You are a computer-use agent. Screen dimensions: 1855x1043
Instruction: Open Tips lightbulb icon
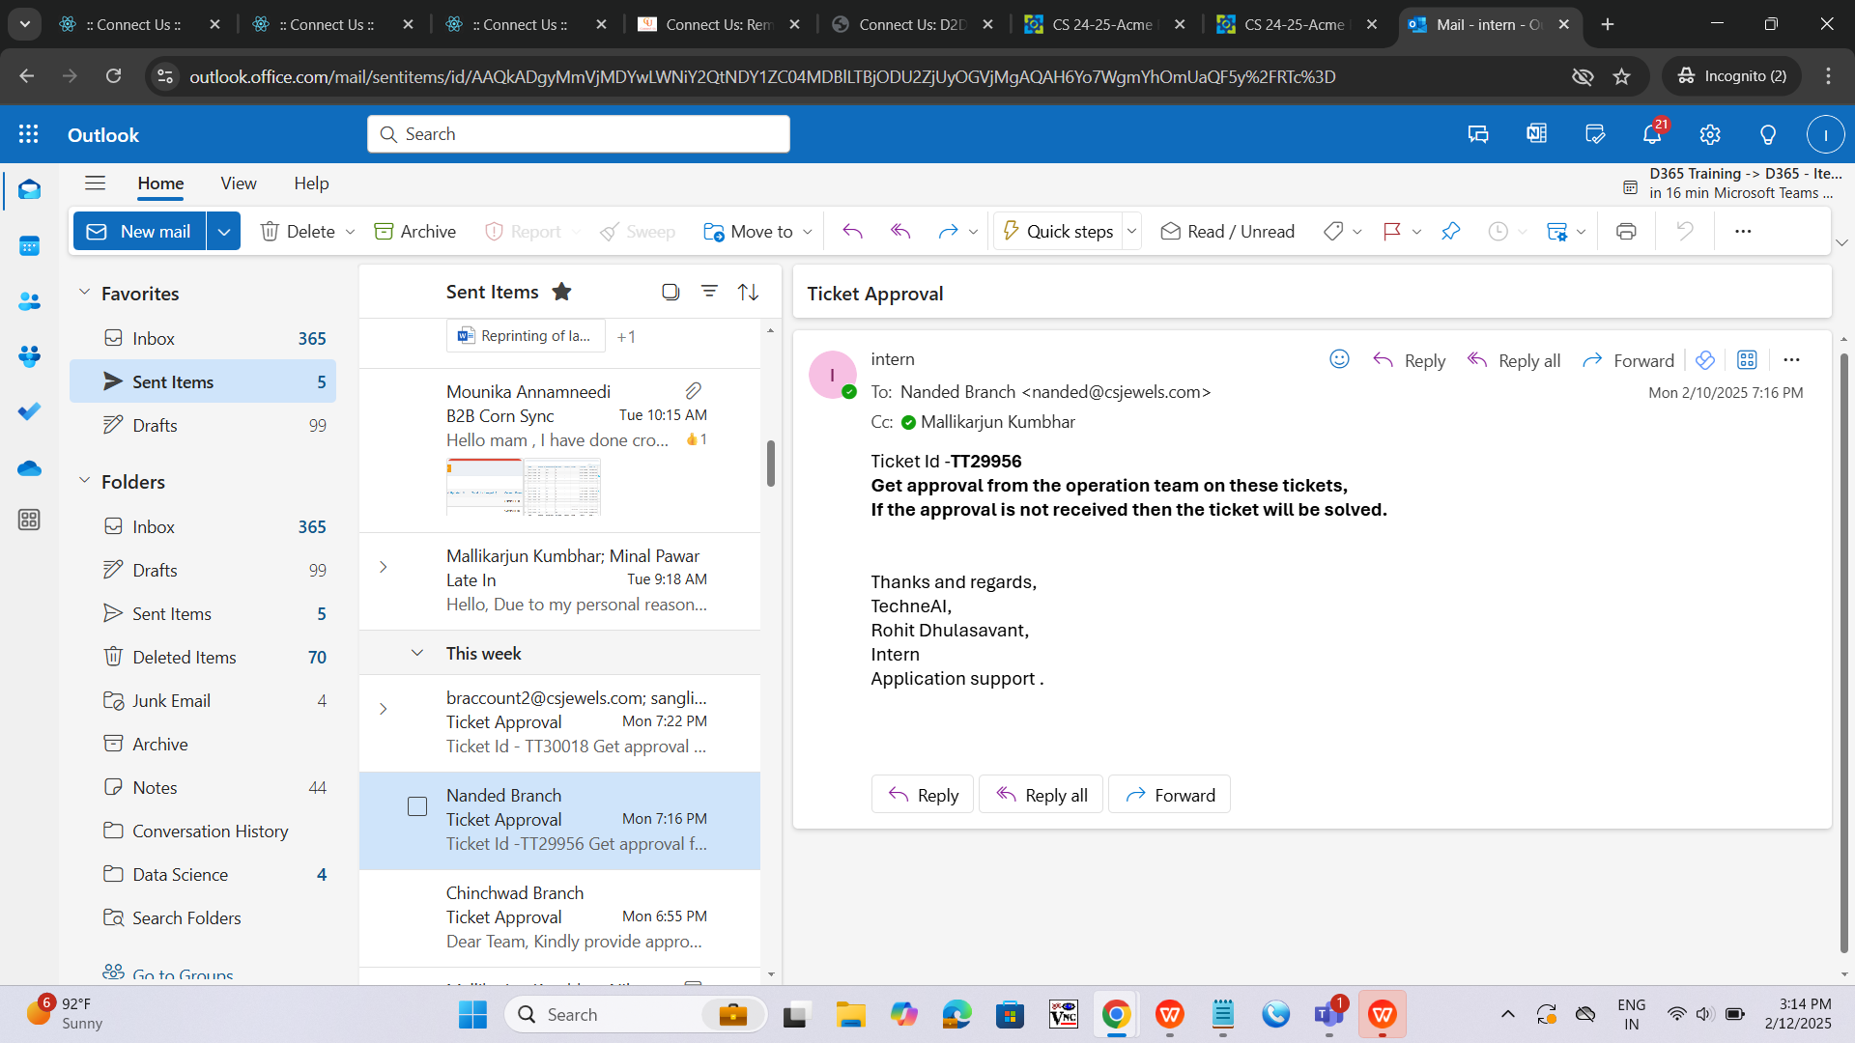click(1768, 134)
